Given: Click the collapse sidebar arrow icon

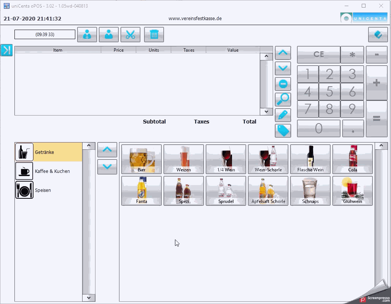Looking at the screenshot, I should click(x=6, y=50).
